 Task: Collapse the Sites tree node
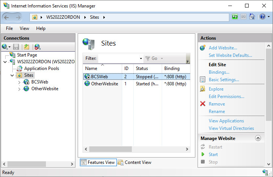[12, 75]
